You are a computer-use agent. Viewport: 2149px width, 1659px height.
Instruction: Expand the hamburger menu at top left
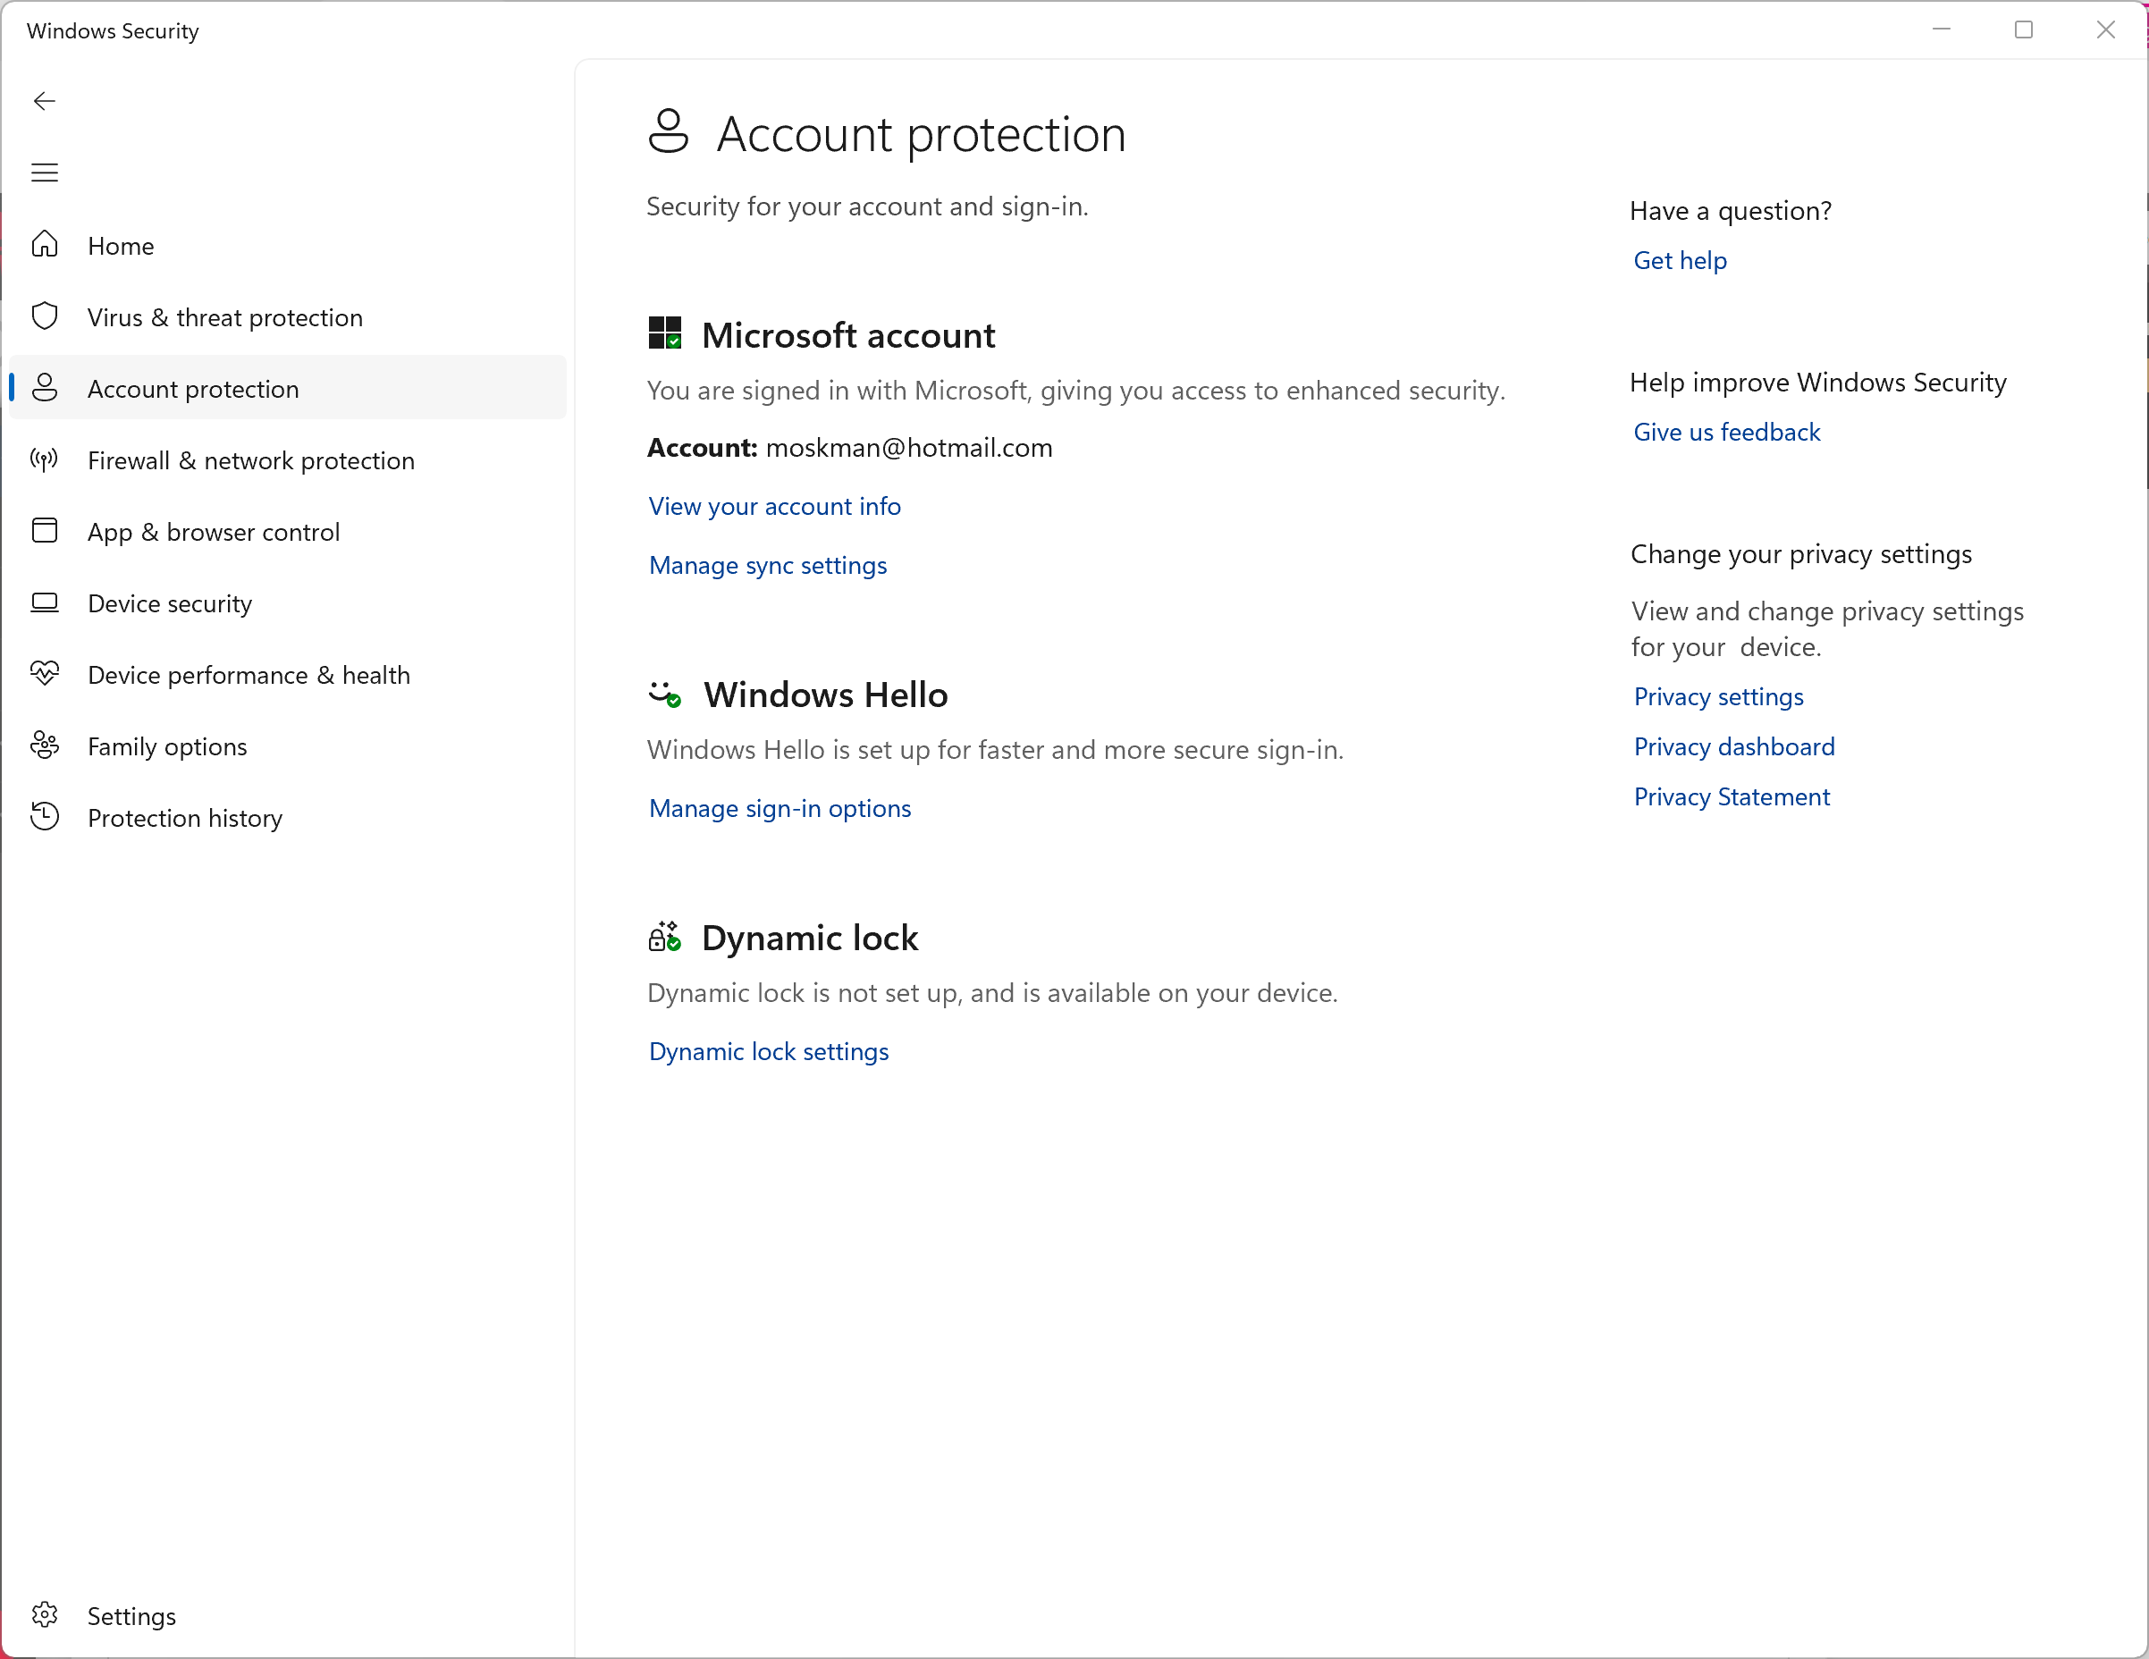click(46, 171)
